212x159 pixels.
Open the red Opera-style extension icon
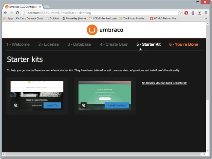click(x=186, y=13)
